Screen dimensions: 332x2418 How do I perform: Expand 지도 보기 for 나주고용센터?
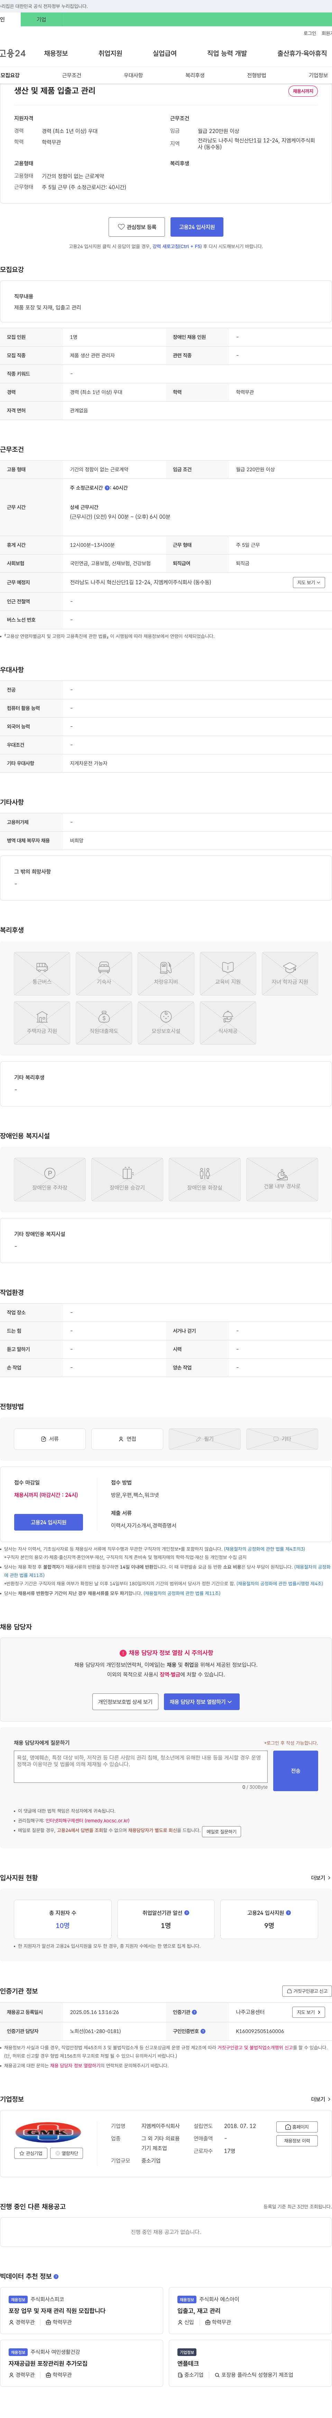click(x=308, y=2013)
